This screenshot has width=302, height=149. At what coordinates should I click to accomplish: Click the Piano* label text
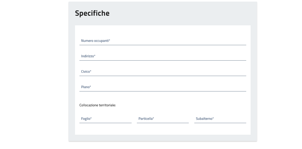86,87
